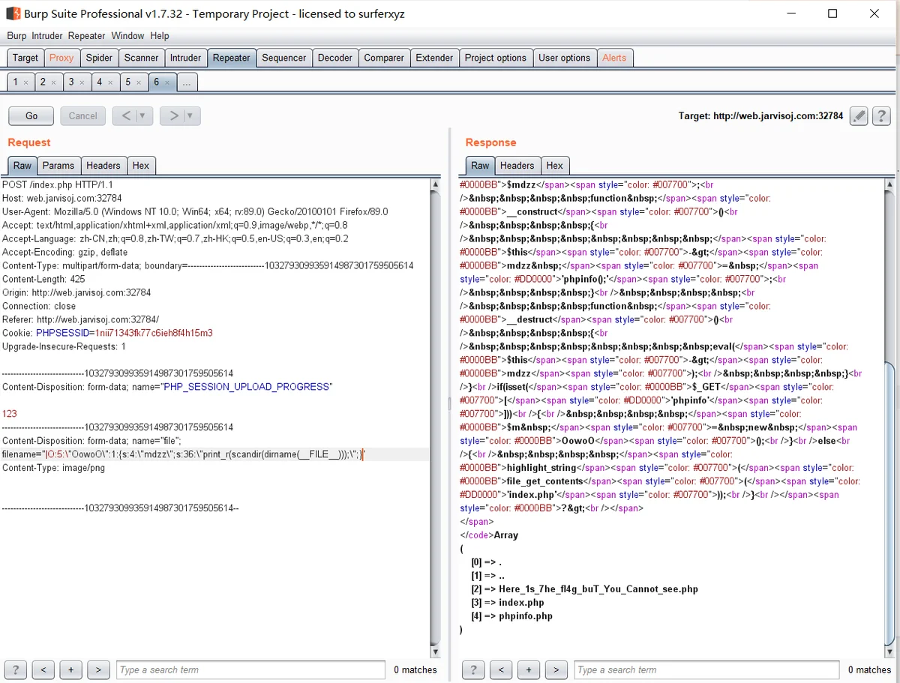Show response Hex view
This screenshot has height=683, width=900.
click(x=555, y=166)
